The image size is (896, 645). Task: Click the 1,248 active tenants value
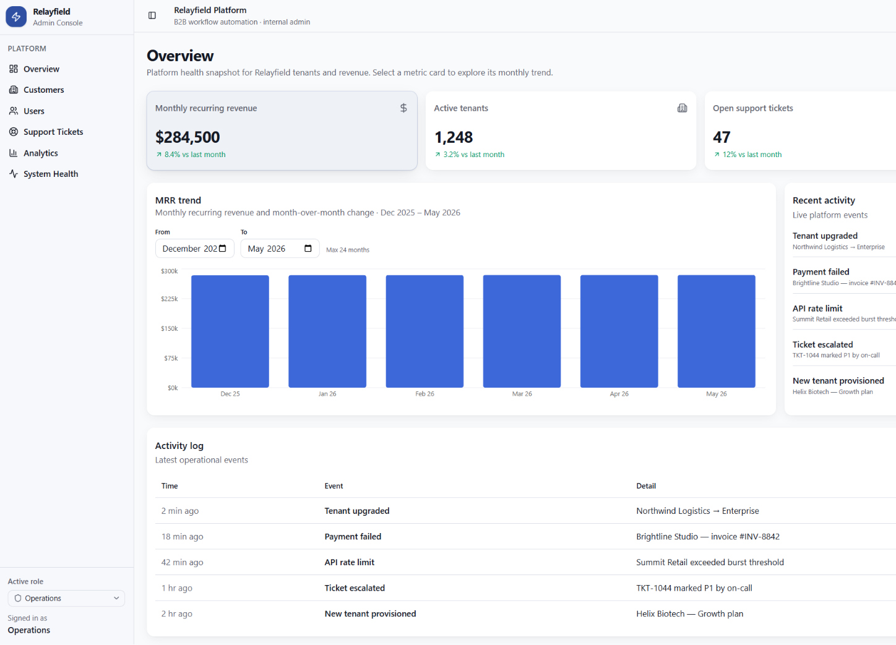click(454, 137)
